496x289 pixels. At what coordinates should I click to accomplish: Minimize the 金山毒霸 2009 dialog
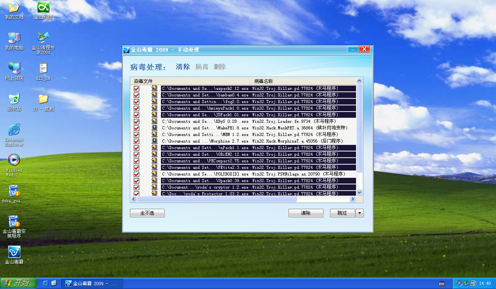353,49
